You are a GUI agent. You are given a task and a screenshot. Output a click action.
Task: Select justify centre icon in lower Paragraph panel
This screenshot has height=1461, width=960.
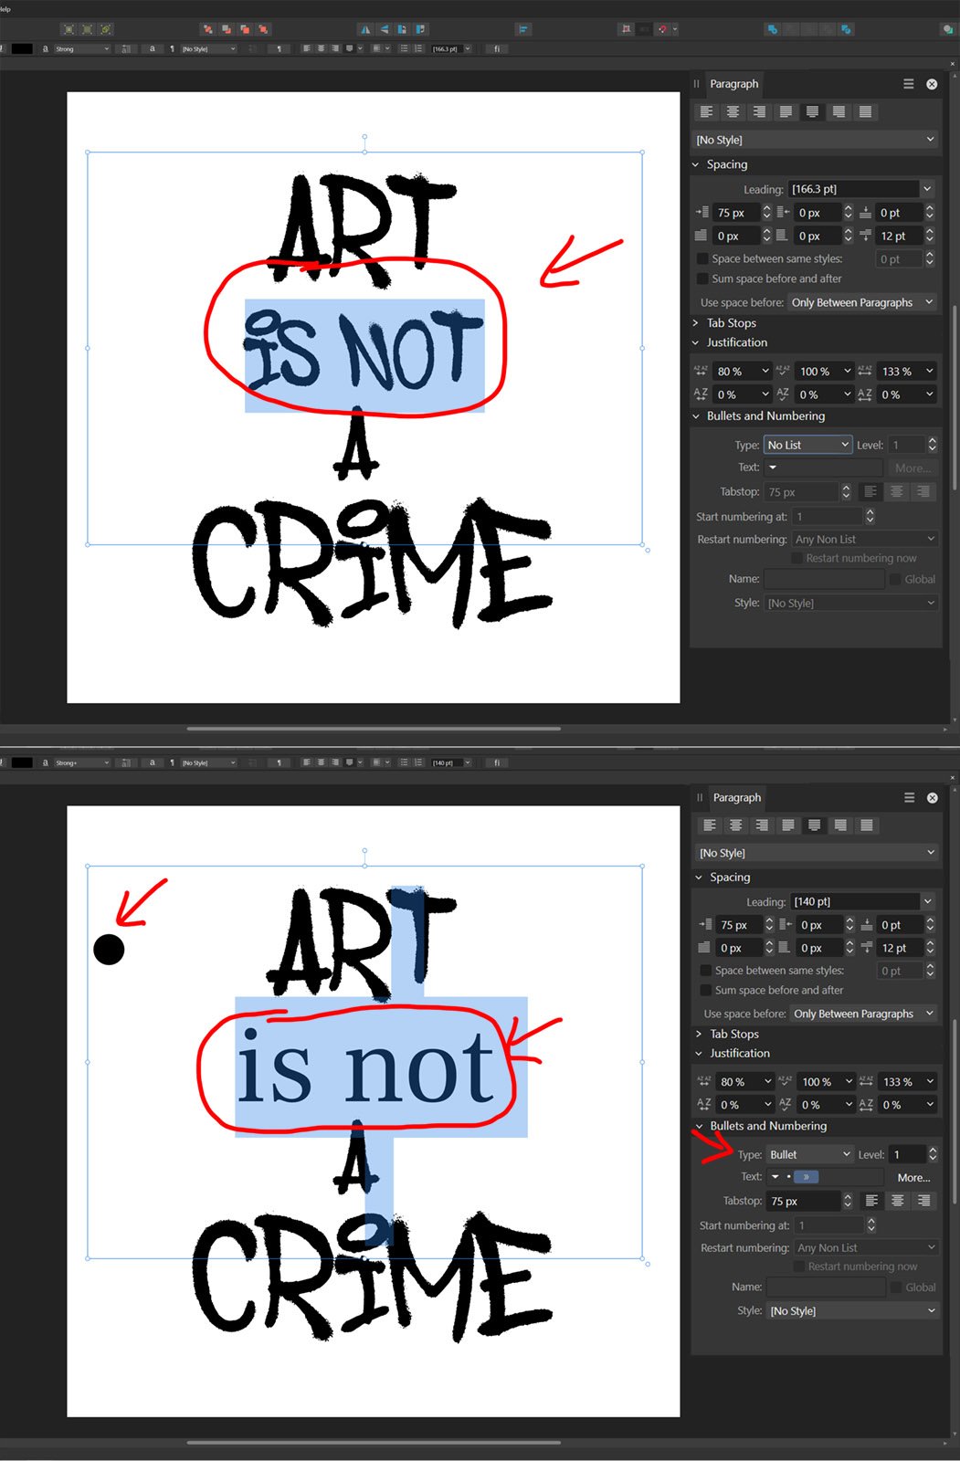[814, 825]
